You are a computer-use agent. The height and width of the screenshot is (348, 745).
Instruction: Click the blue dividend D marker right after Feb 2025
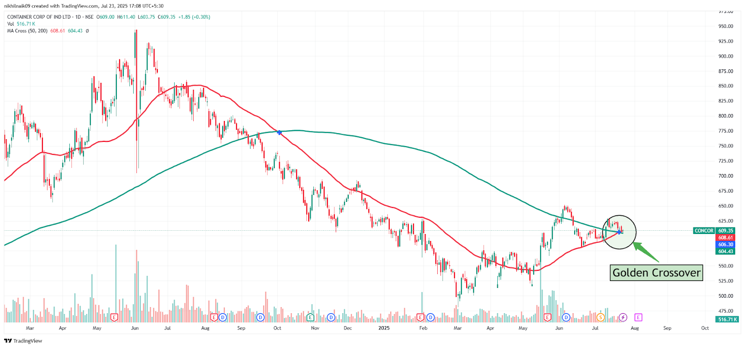pos(430,317)
